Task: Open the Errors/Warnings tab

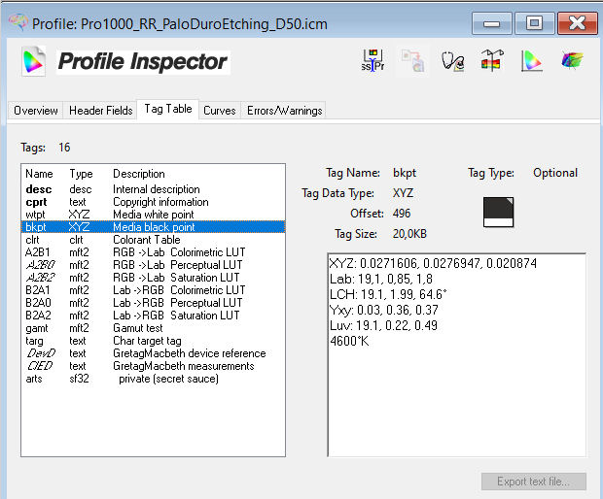Action: tap(284, 111)
